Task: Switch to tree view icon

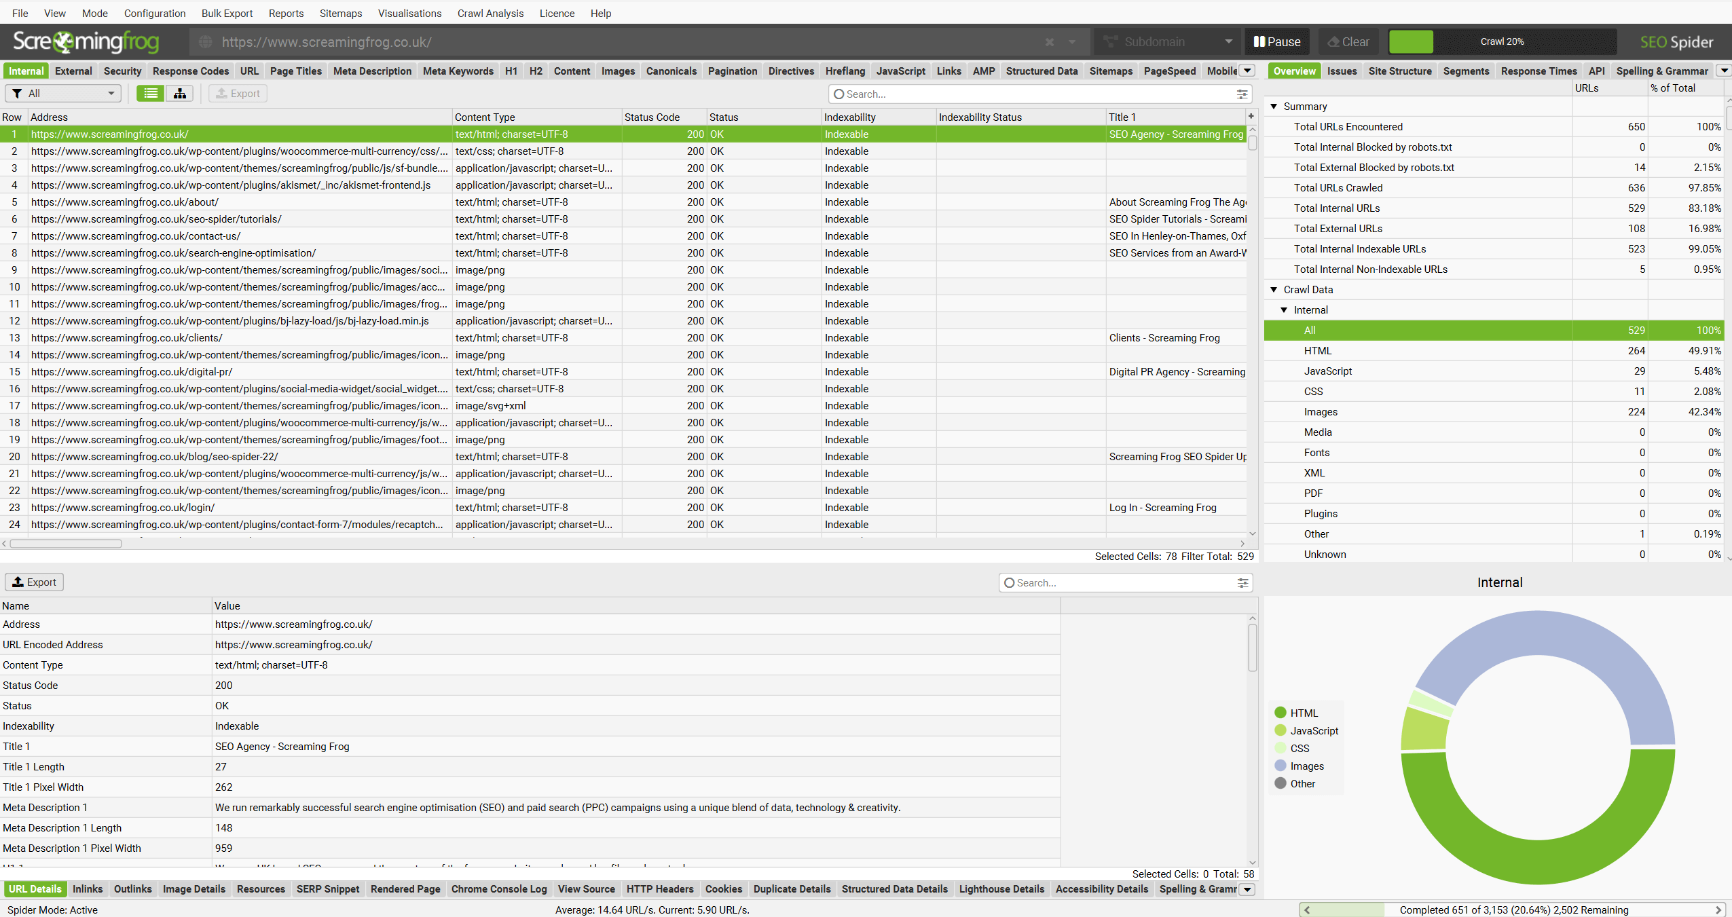Action: [x=180, y=94]
